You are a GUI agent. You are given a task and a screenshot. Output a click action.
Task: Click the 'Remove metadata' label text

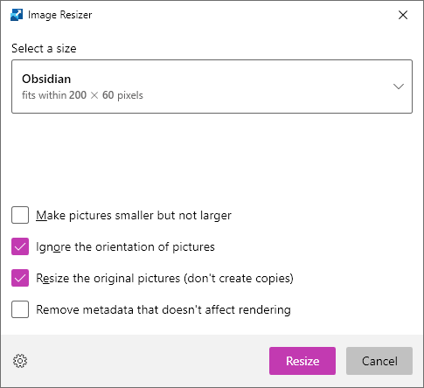tap(163, 309)
